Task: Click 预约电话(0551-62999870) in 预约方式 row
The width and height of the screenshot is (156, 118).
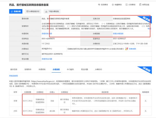Action: click(x=52, y=54)
